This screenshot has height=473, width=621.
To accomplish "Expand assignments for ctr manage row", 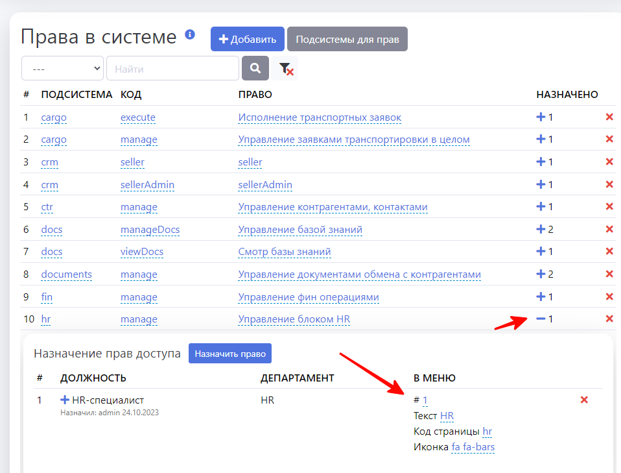I will click(541, 206).
